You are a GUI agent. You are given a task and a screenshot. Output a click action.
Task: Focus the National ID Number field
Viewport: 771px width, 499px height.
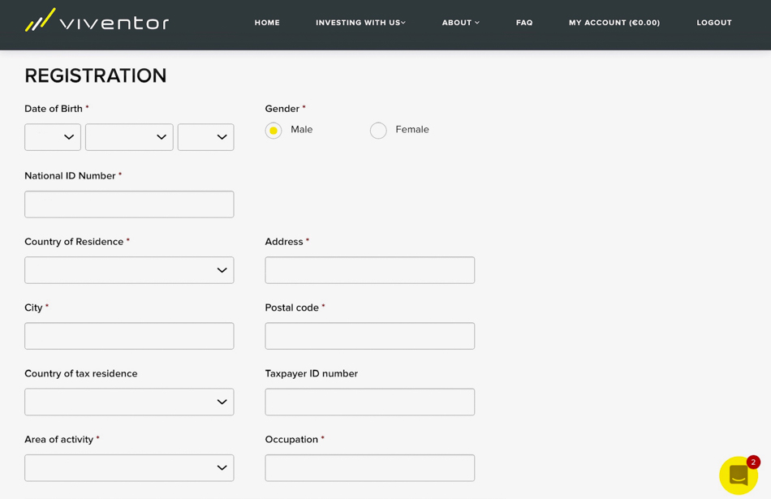[x=129, y=204]
